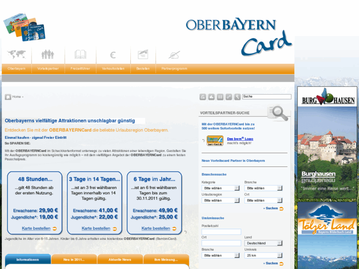Expand the Umkreissuche Branche dropdown
The height and width of the screenshot is (269, 359).
coord(220,255)
